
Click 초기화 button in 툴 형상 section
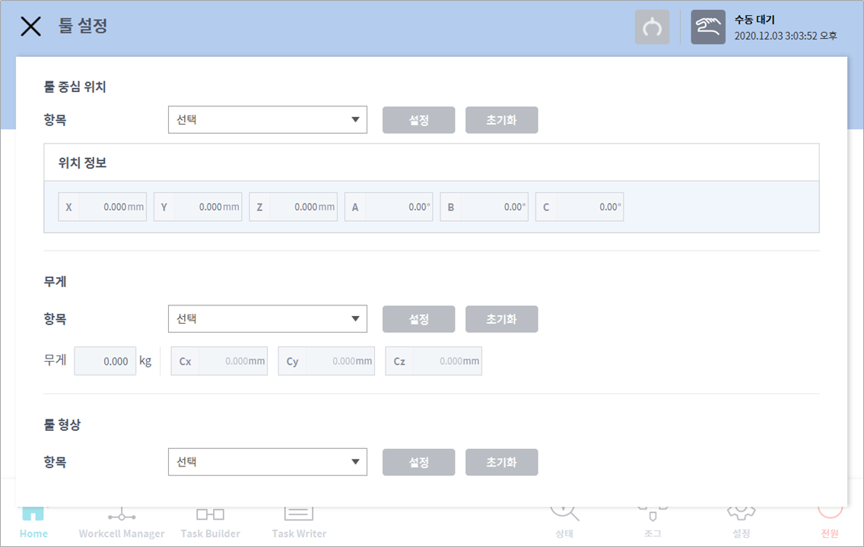501,462
